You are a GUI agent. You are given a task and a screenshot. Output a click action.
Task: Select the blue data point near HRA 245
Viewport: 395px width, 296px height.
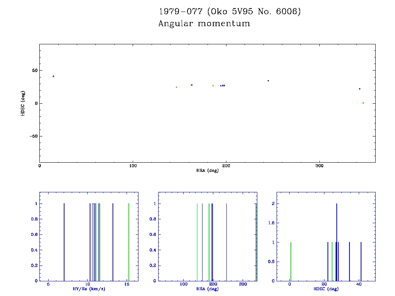click(x=268, y=81)
